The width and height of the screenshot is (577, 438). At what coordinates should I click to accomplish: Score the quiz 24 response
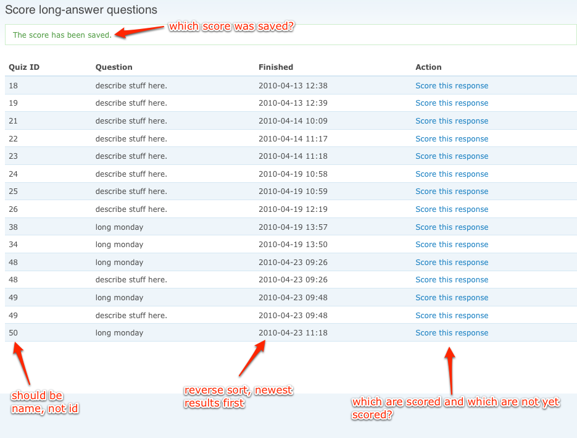pyautogui.click(x=452, y=174)
